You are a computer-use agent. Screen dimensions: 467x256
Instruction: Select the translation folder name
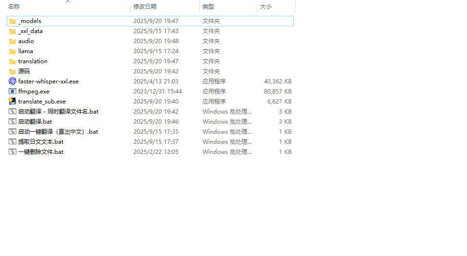click(x=33, y=61)
